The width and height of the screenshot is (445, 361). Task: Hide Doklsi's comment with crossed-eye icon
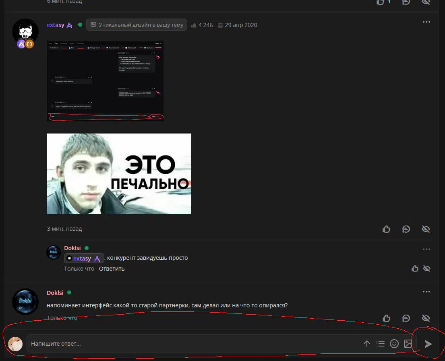pyautogui.click(x=426, y=269)
